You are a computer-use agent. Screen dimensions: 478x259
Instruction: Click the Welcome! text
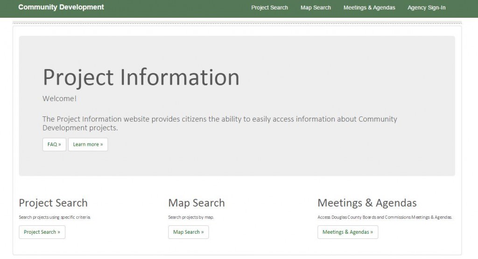pos(59,99)
